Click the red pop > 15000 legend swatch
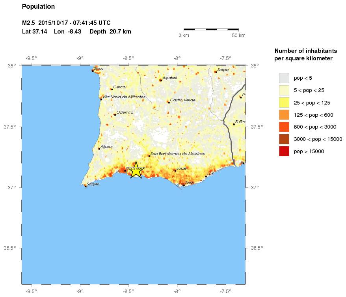Viewport: 346px width, 297px height. (x=284, y=151)
